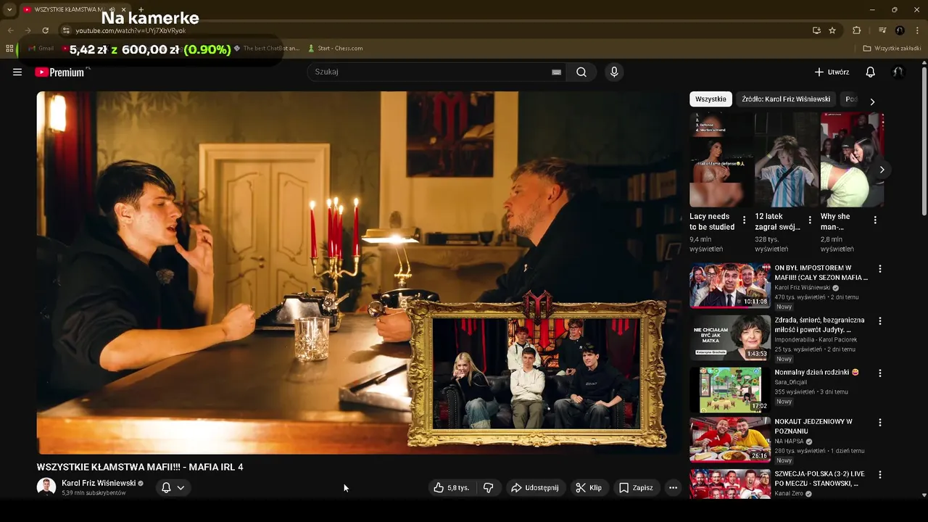Open the Gmail bookmark
Screen dimensions: 928x522
click(x=41, y=49)
